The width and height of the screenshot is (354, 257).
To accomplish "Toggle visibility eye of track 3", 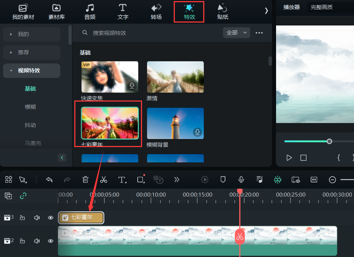I will (51, 218).
